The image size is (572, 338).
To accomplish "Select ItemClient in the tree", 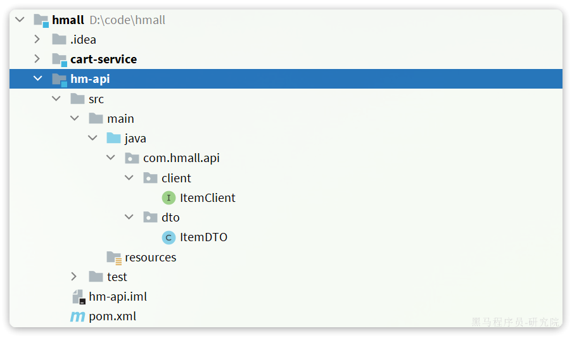I will pos(207,198).
